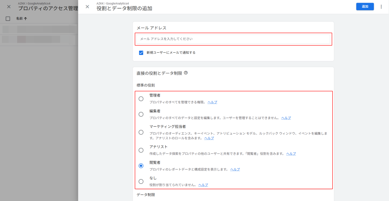389x201 pixels.
Task: Select the 編集者 role radio button
Action: [x=141, y=114]
